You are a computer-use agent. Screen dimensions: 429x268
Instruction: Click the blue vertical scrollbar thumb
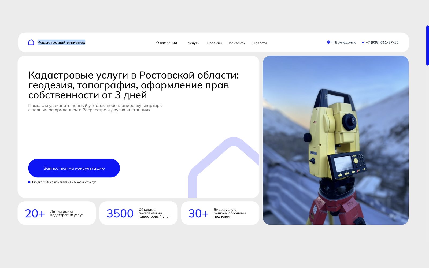(428, 46)
